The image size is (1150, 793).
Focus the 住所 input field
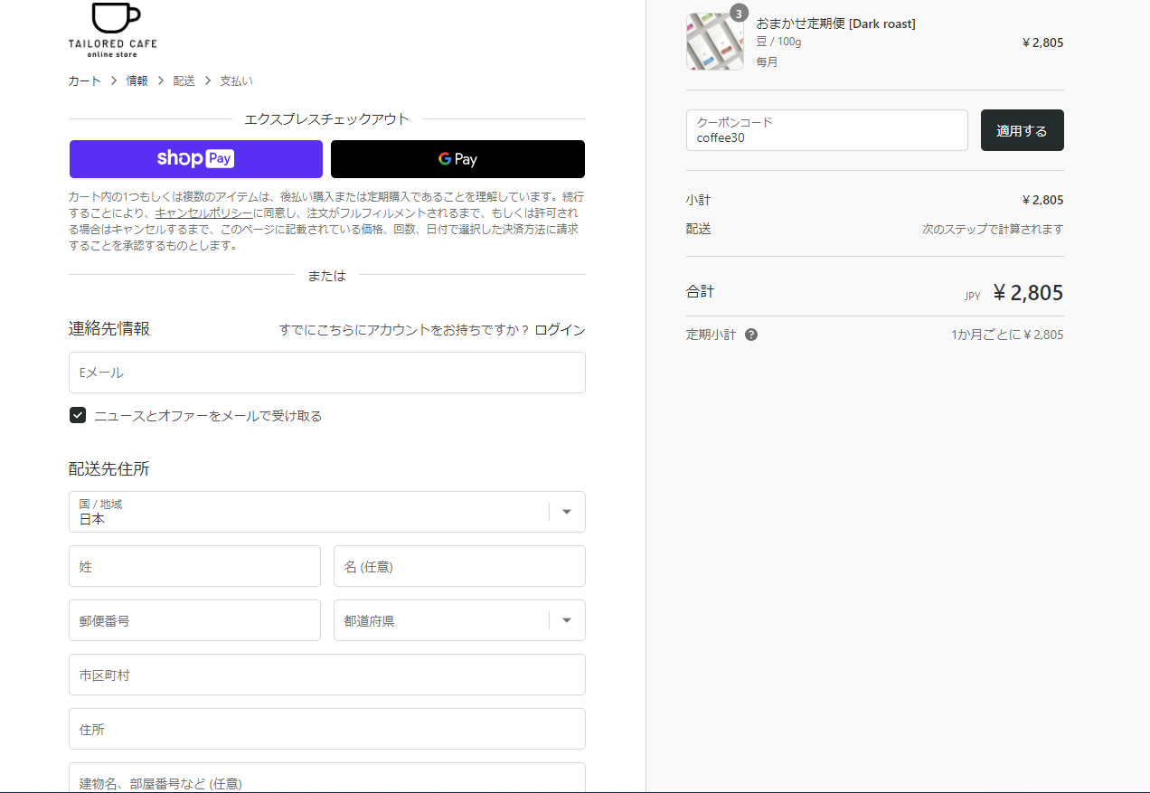327,729
